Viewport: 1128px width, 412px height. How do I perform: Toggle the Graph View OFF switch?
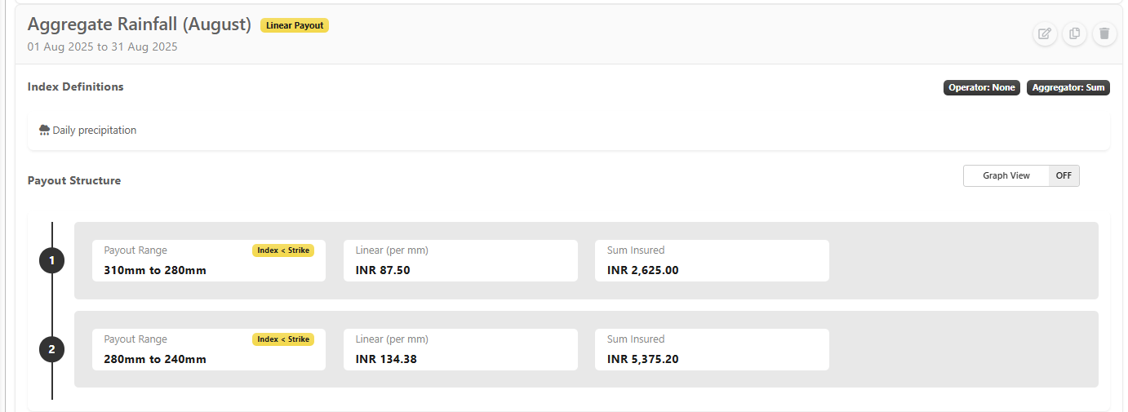click(x=1064, y=175)
